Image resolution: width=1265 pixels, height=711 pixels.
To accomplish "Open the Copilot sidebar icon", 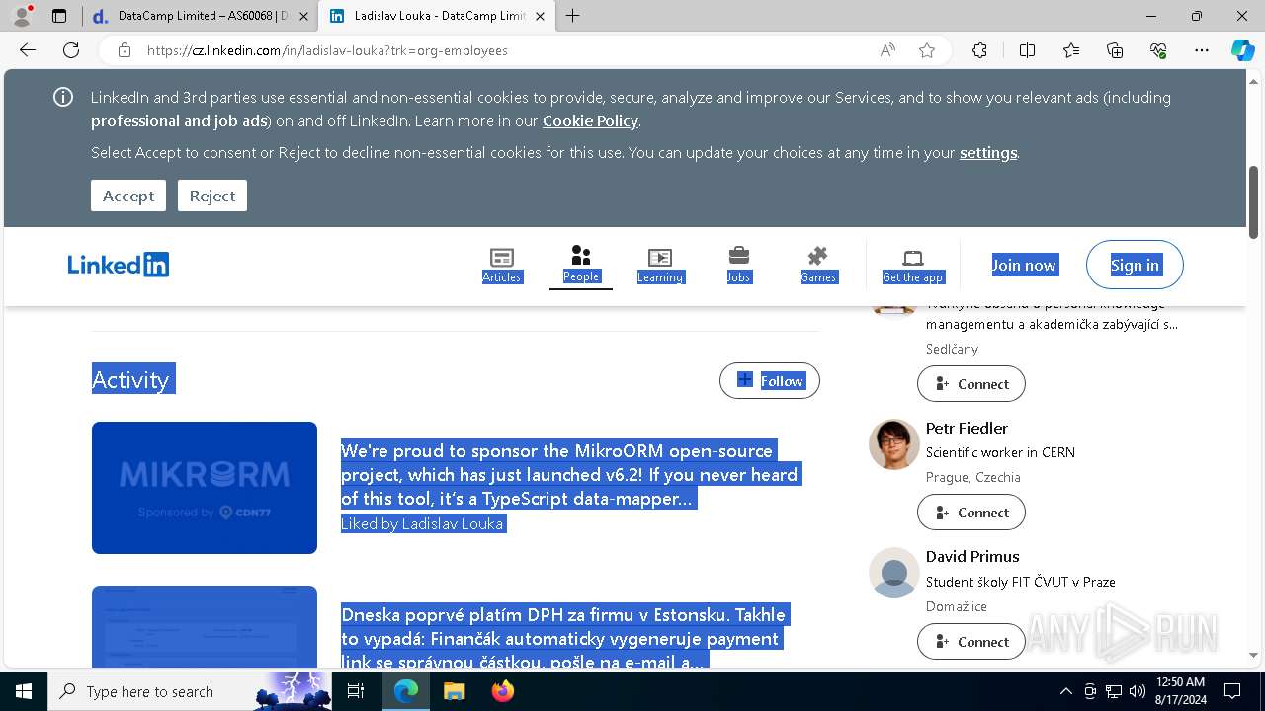I will [1242, 50].
